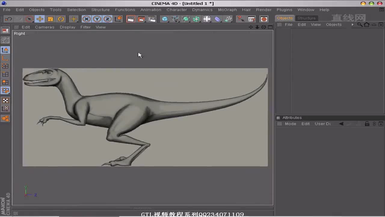Select the Rotate tool
The width and height of the screenshot is (385, 217).
tap(61, 19)
